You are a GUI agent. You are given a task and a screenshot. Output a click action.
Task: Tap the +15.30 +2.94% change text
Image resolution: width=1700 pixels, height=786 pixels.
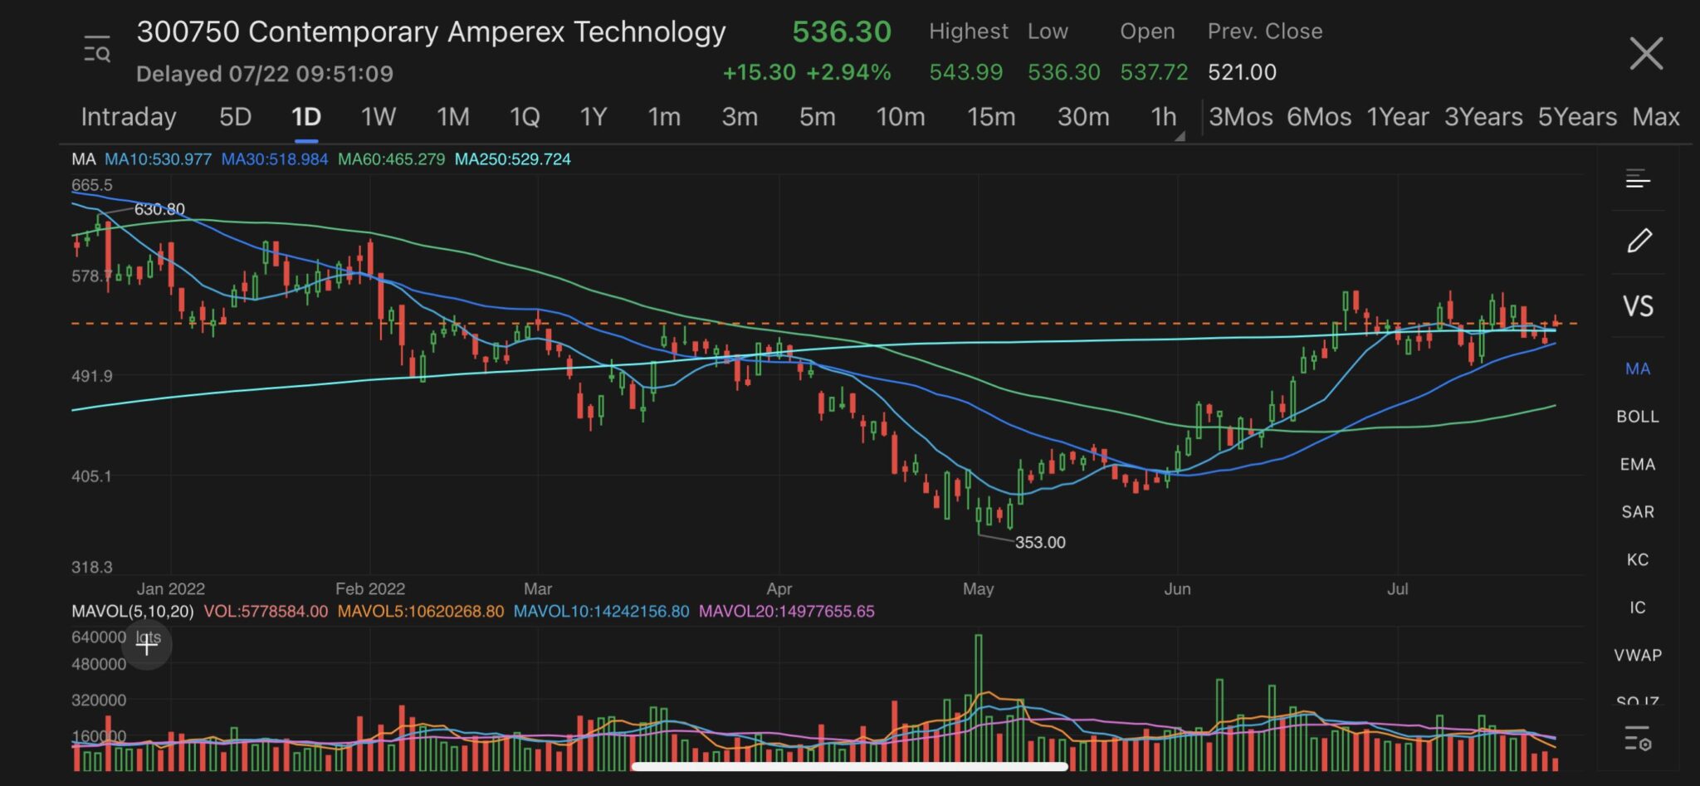[x=807, y=72]
